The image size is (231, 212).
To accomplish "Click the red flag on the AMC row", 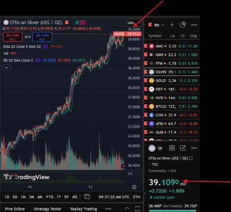I will click(146, 46).
